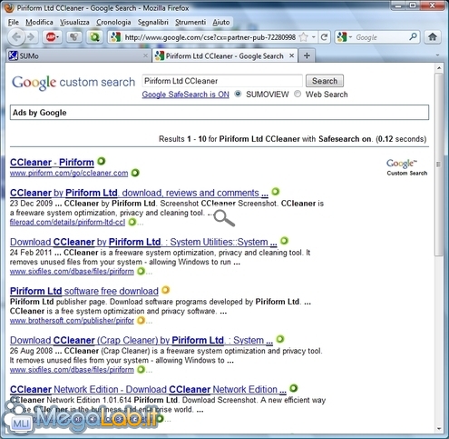Click green rating icon next to CCleaner - Piriform
Image resolution: width=449 pixels, height=439 pixels.
102,161
